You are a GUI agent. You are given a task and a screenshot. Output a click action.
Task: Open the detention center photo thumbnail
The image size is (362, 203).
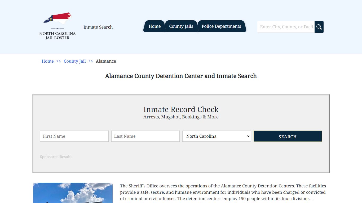click(73, 193)
